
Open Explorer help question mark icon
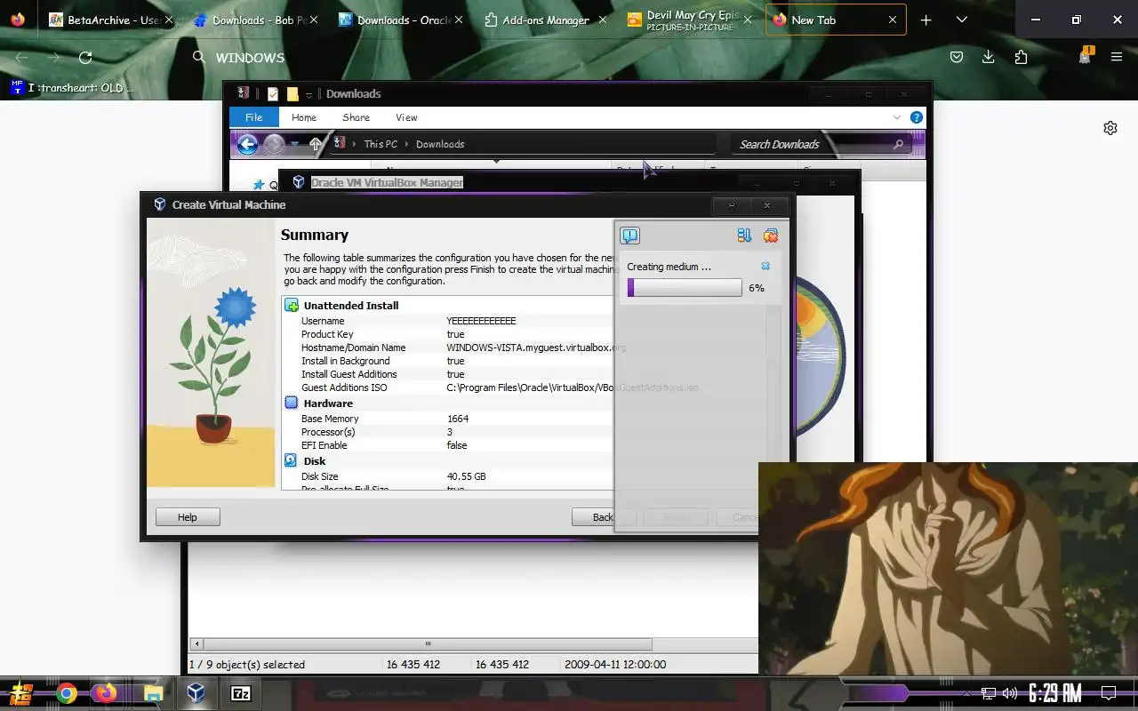point(917,117)
